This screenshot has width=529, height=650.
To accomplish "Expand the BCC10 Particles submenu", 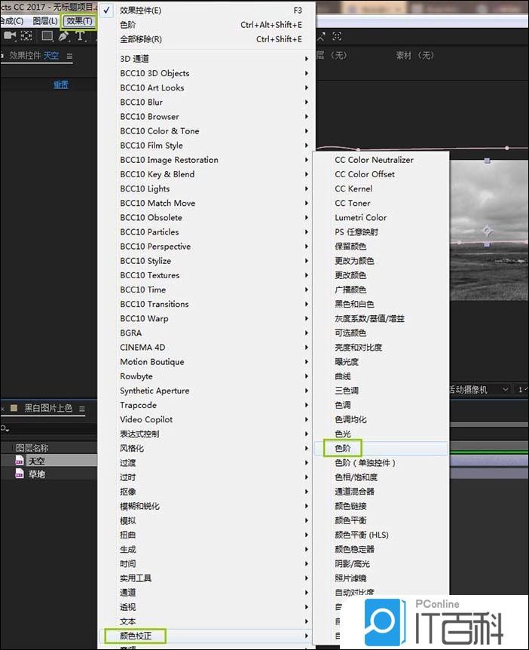I will [x=206, y=231].
